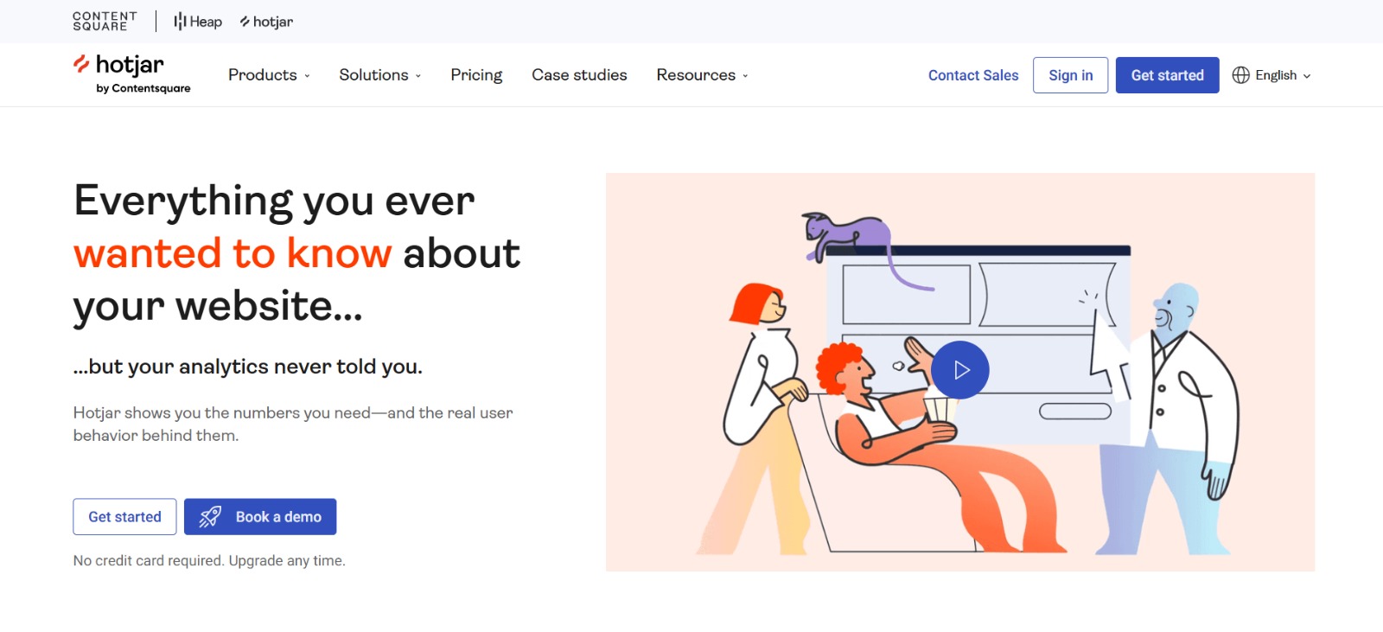
Task: Go to the Hotjar by Contentsquare home logo
Action: [132, 74]
